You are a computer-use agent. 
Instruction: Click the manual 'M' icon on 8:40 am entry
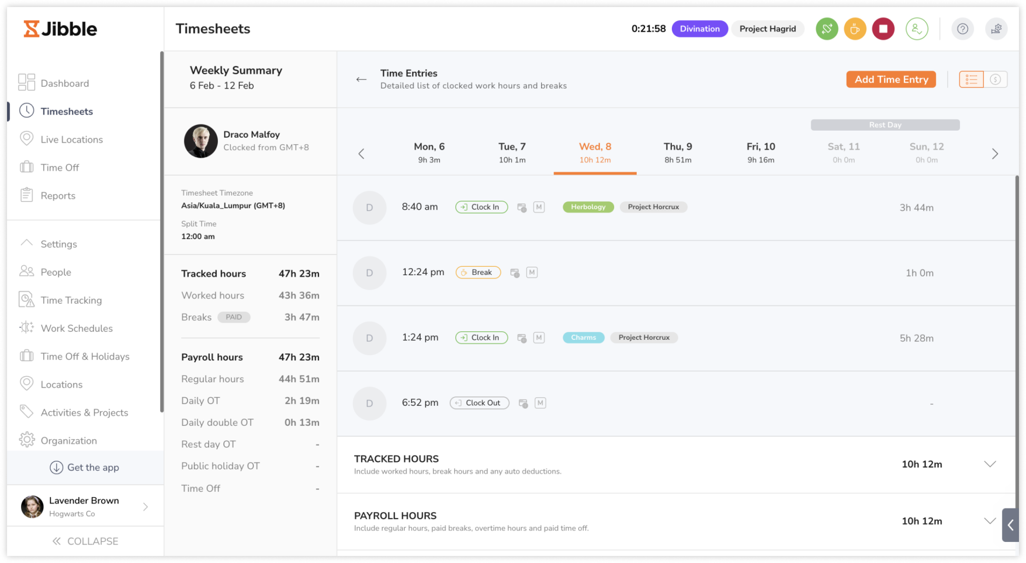tap(539, 207)
